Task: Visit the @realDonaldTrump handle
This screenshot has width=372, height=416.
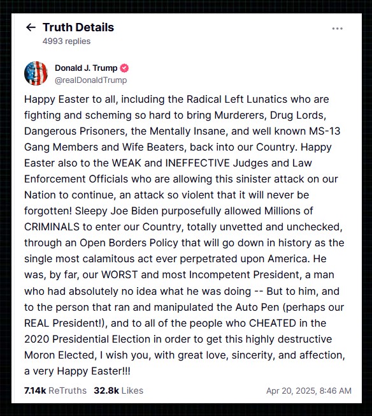Action: 91,80
